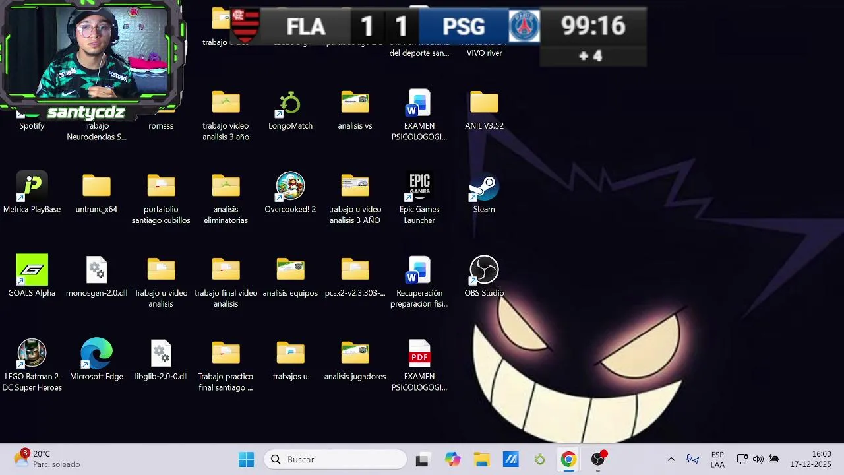The image size is (844, 475).
Task: Open the Windows Start menu
Action: coord(247,459)
